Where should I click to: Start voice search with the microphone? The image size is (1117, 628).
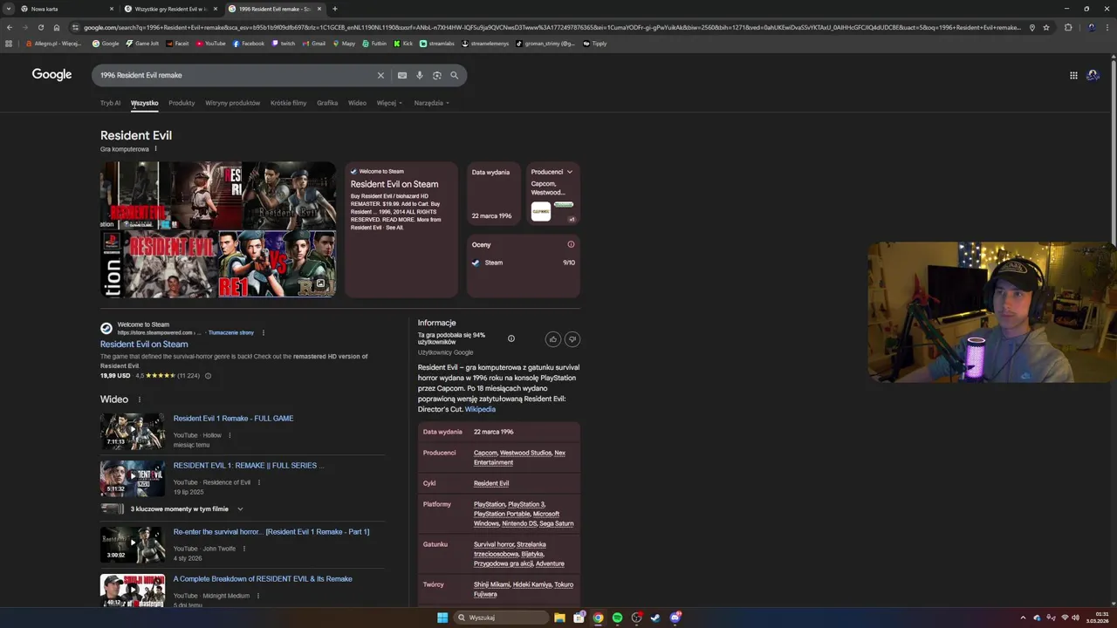(420, 75)
